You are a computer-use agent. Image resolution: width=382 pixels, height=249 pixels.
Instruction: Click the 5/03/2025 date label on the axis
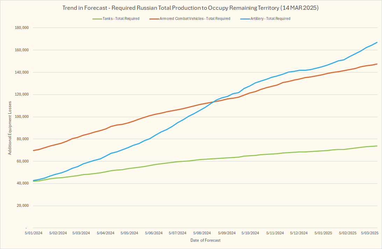(x=369, y=233)
